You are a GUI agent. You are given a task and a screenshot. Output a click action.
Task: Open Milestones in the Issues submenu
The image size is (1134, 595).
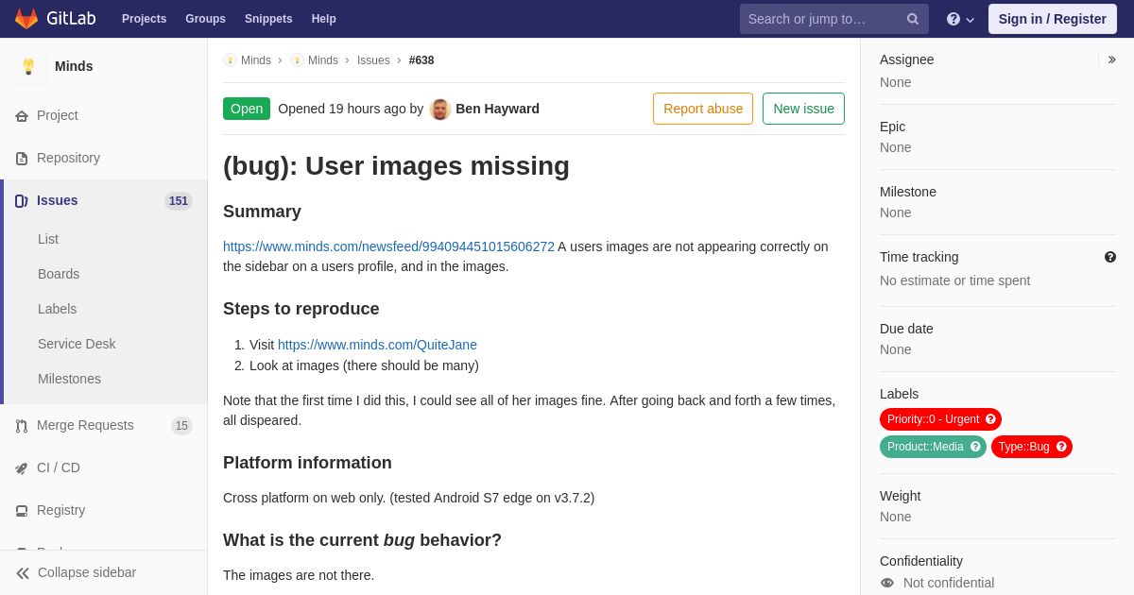pos(69,379)
